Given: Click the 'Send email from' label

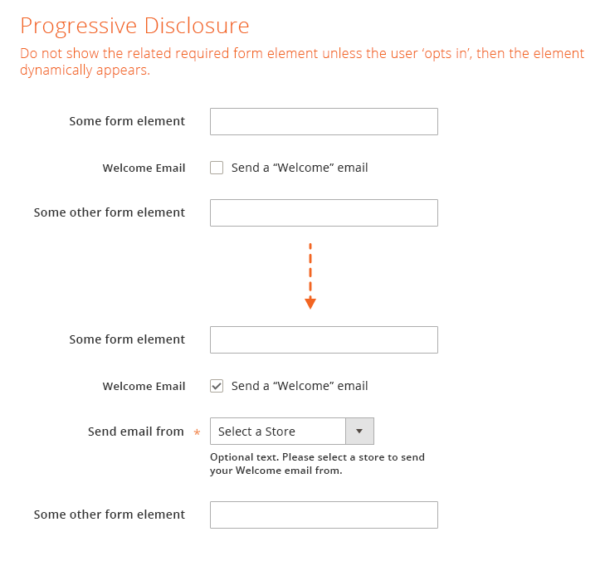Looking at the screenshot, I should tap(136, 432).
